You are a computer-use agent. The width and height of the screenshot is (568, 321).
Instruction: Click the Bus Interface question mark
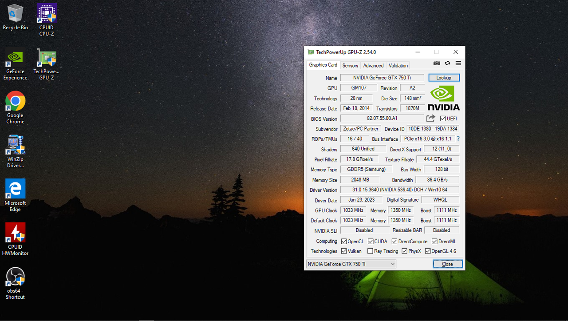[x=458, y=139]
